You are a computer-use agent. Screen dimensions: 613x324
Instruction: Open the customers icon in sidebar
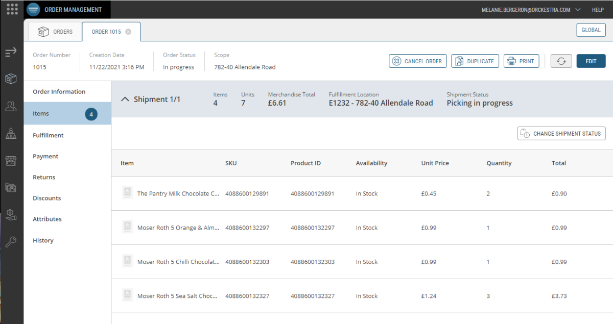click(x=11, y=106)
